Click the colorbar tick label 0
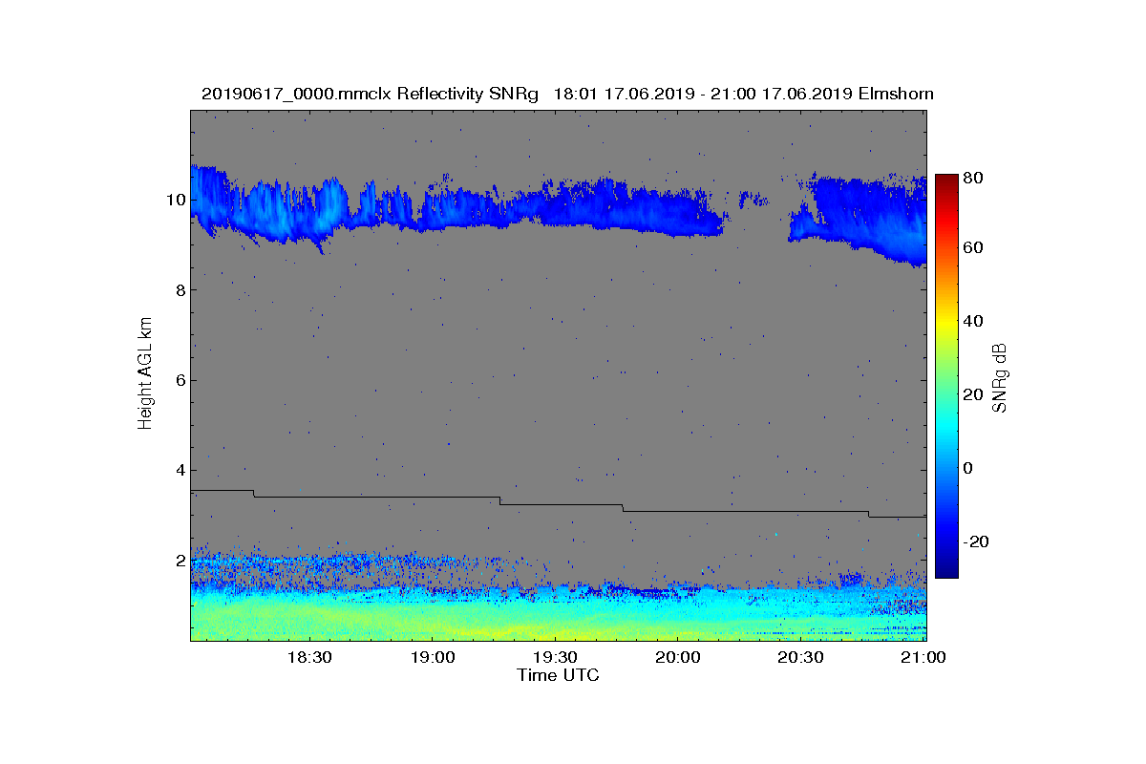The image size is (1146, 764). pyautogui.click(x=970, y=468)
